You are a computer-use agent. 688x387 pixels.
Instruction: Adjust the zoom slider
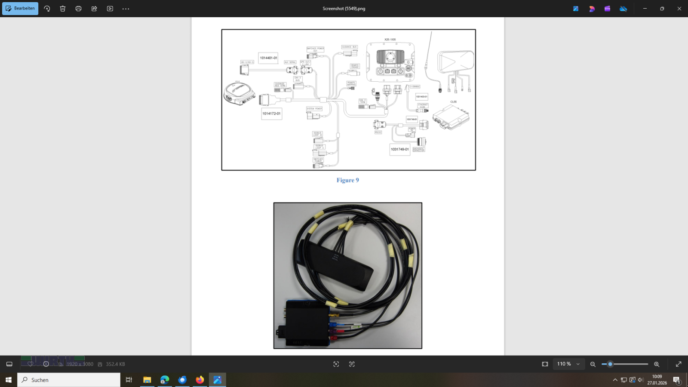(611, 364)
